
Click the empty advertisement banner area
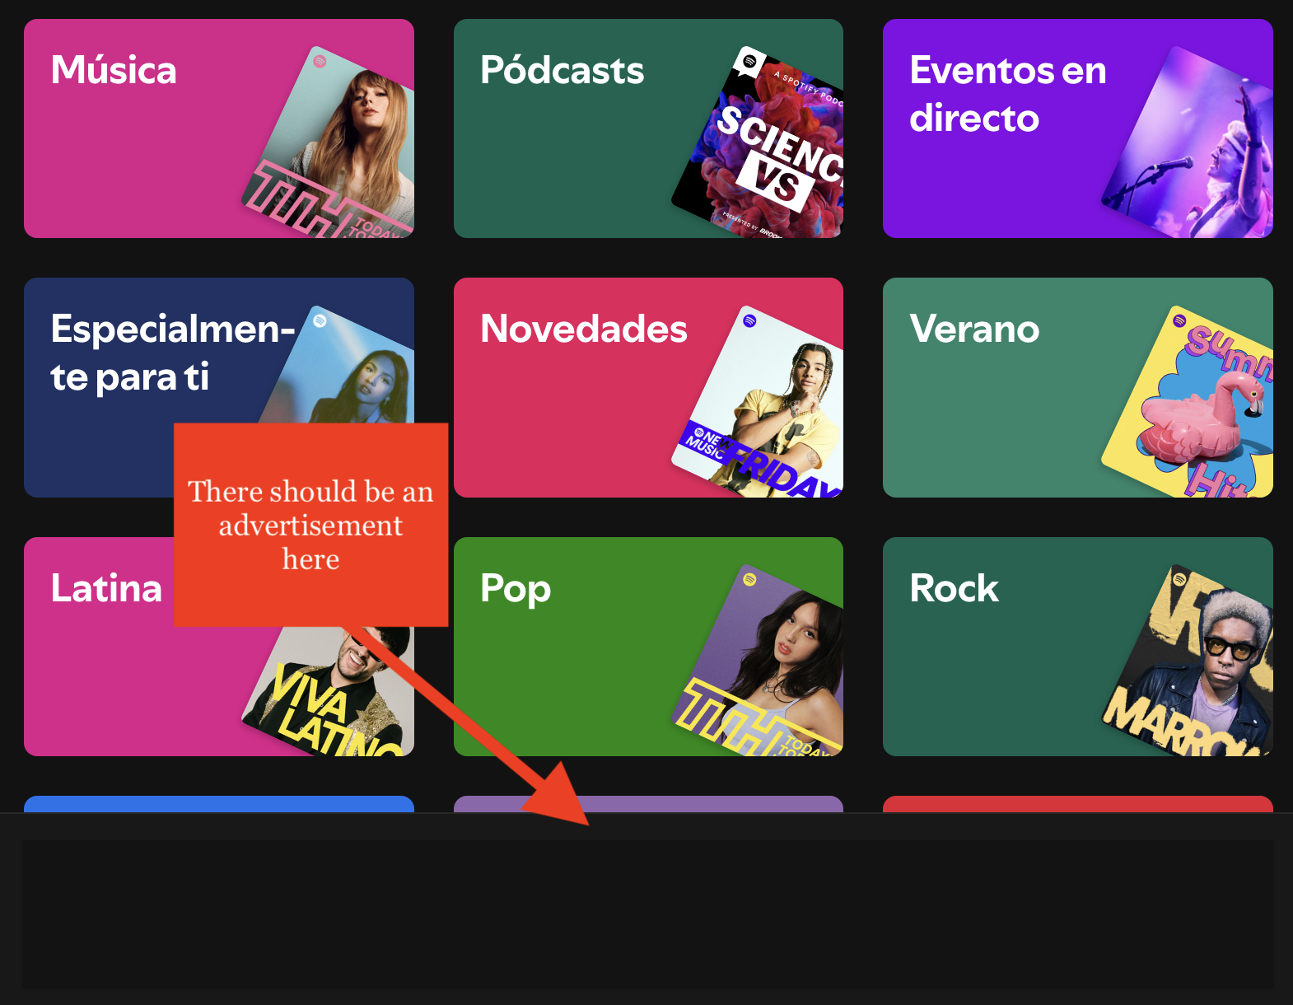pos(647,914)
